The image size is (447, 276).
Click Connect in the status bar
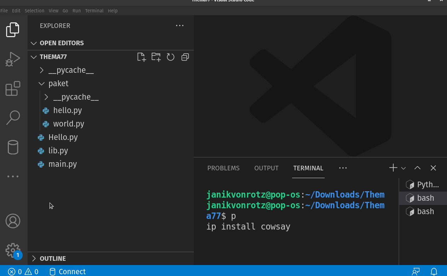(67, 271)
